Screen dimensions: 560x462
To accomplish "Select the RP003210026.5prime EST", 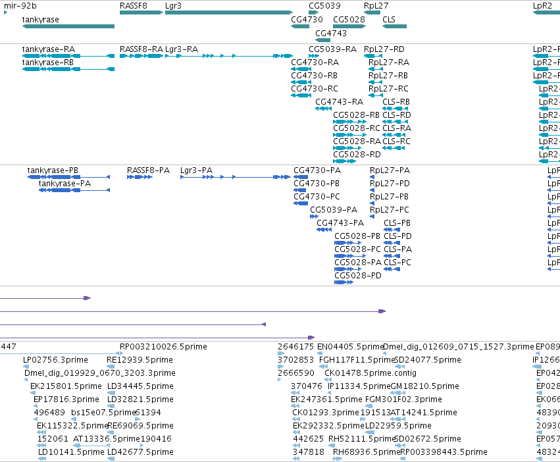I will [x=122, y=353].
